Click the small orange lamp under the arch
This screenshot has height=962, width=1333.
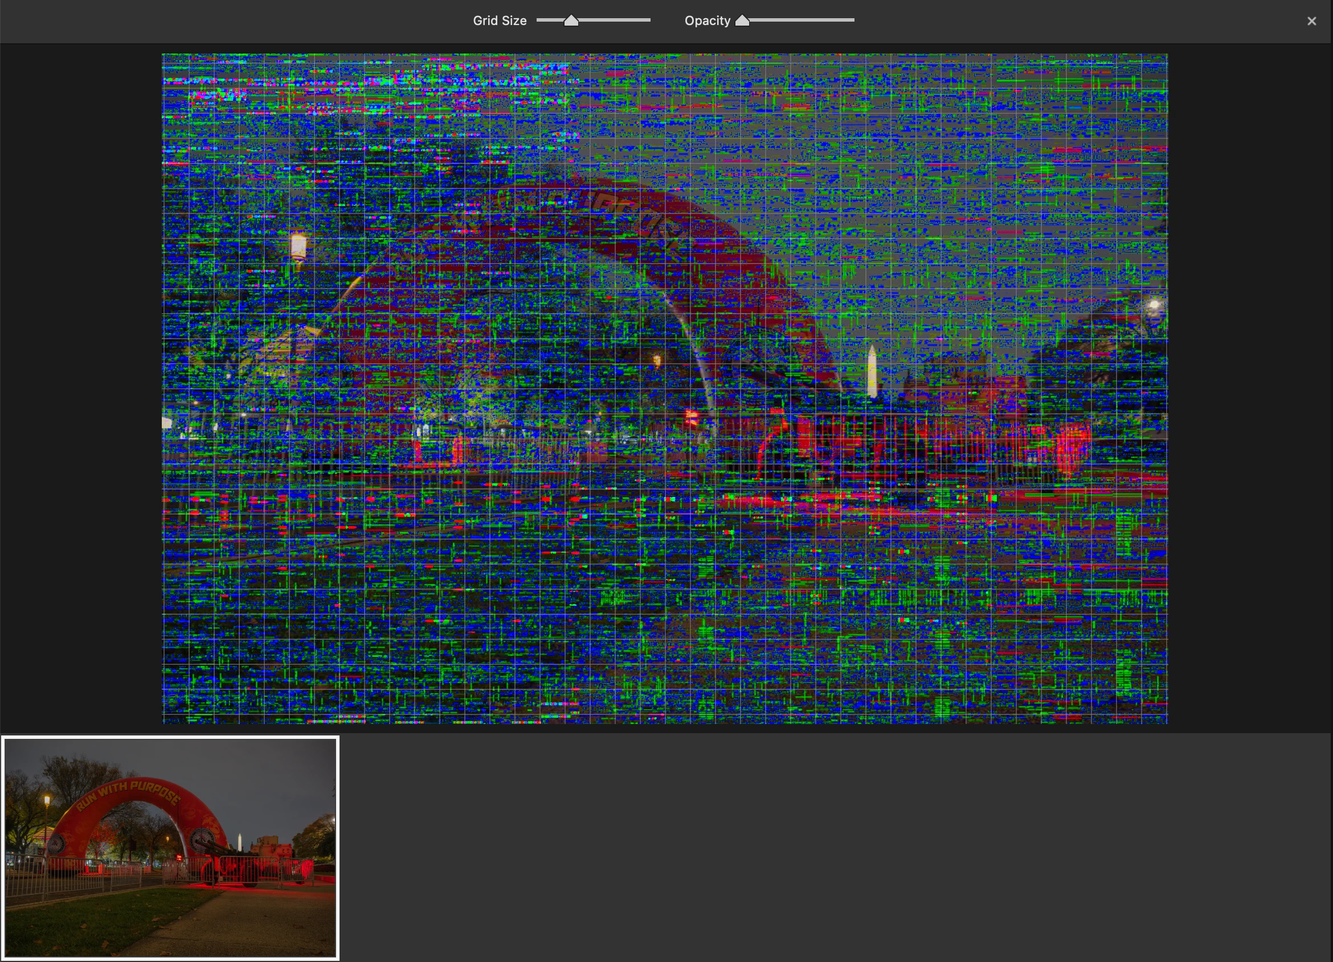pos(656,359)
